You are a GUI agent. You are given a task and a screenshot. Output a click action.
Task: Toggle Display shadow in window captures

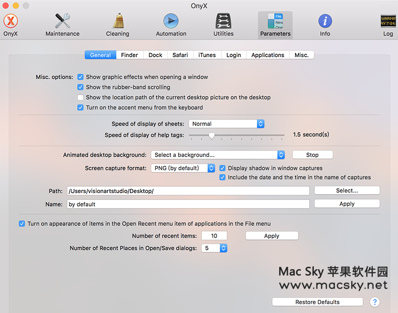coord(222,168)
